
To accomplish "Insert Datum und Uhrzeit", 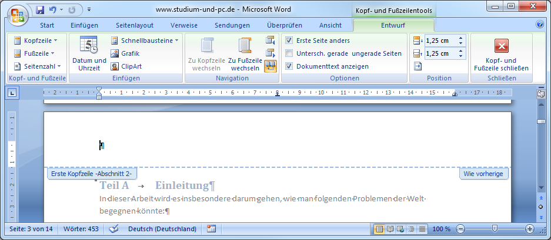I will click(x=89, y=53).
